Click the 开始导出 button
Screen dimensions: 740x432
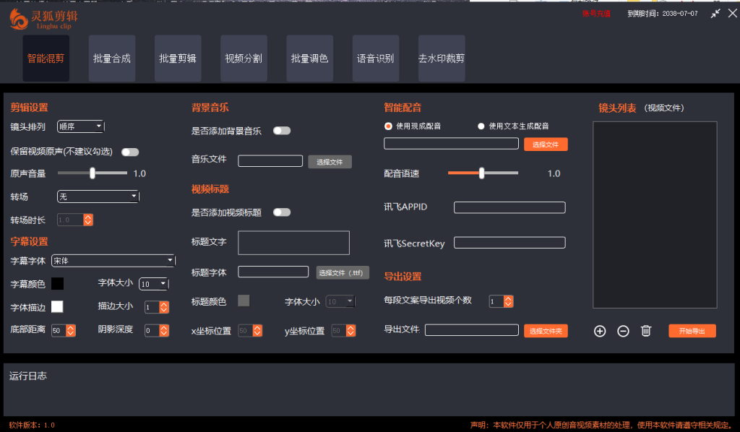click(692, 331)
